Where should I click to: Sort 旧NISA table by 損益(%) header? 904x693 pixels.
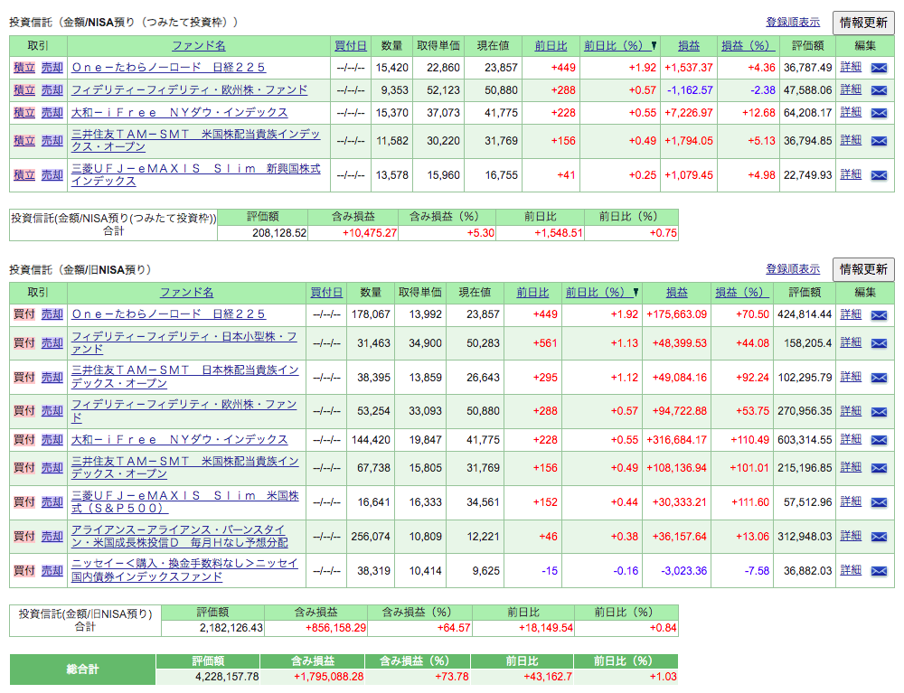click(x=742, y=292)
